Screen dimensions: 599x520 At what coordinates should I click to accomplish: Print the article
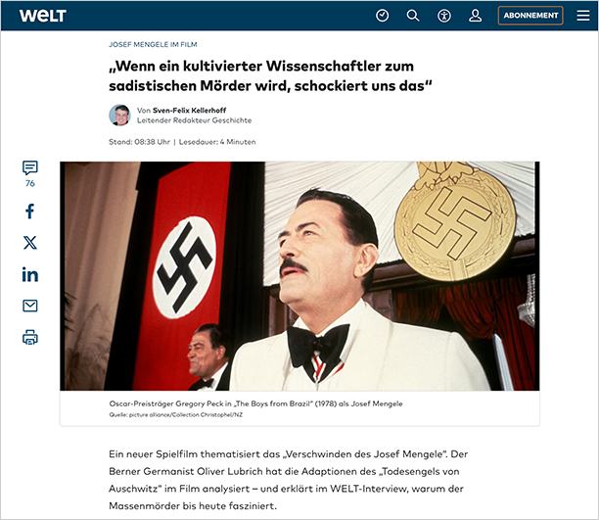[30, 337]
